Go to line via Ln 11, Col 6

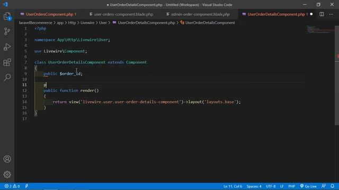pos(233,186)
